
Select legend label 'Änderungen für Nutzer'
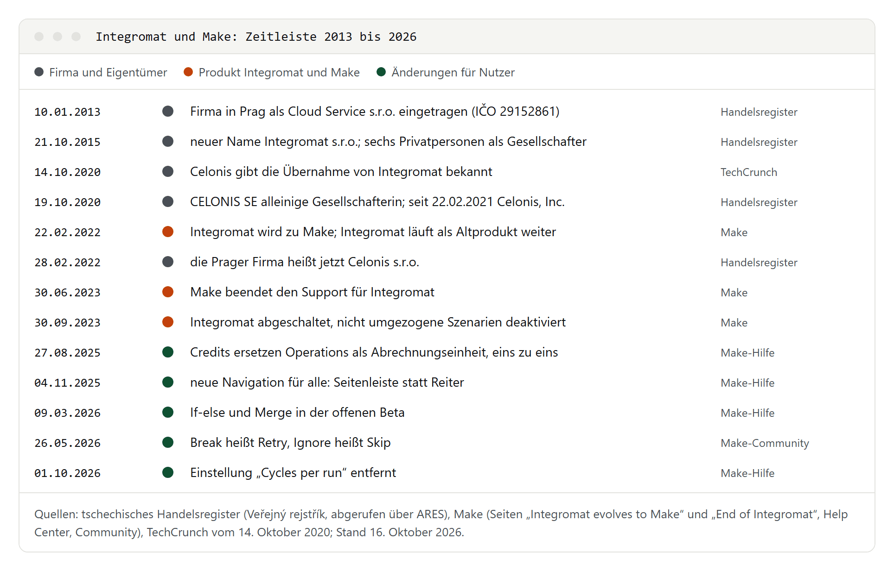pyautogui.click(x=453, y=72)
